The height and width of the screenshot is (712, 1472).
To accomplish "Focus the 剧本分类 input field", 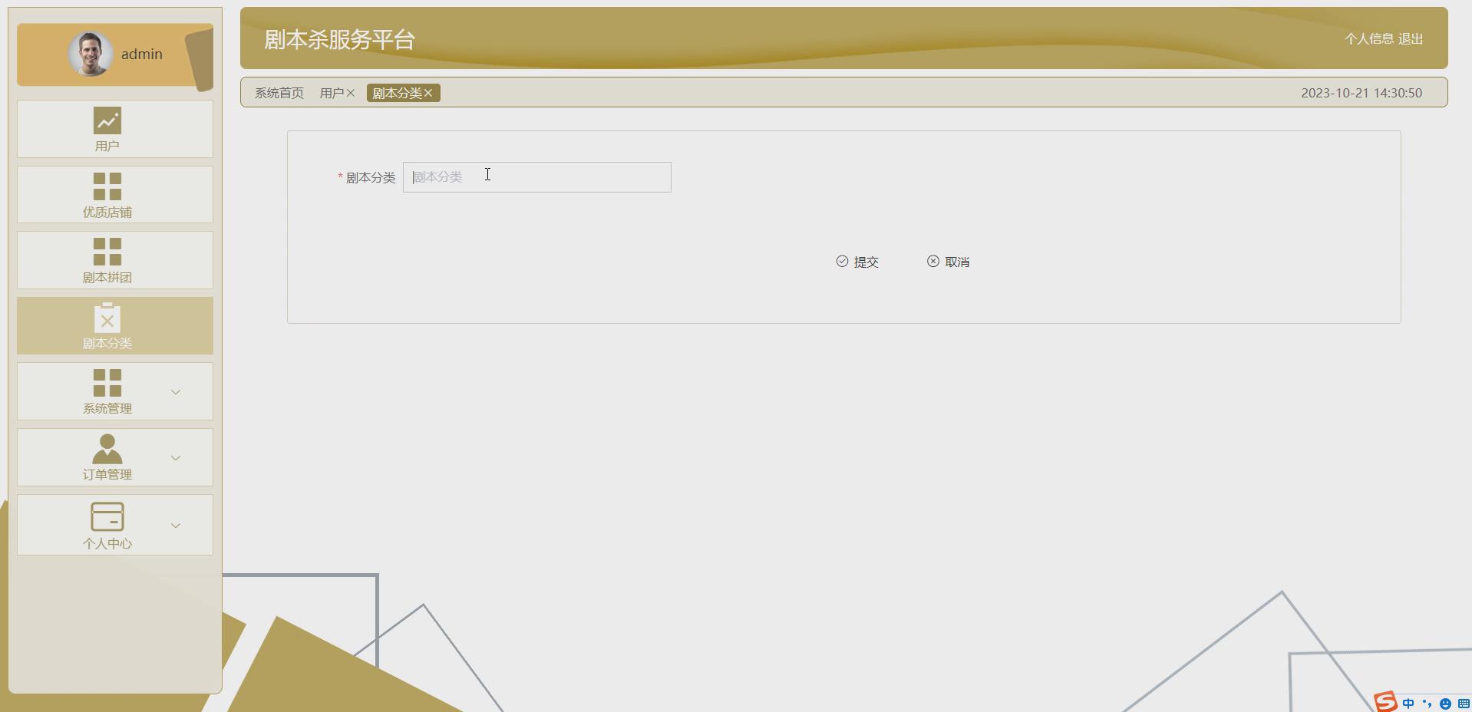I will coord(537,177).
